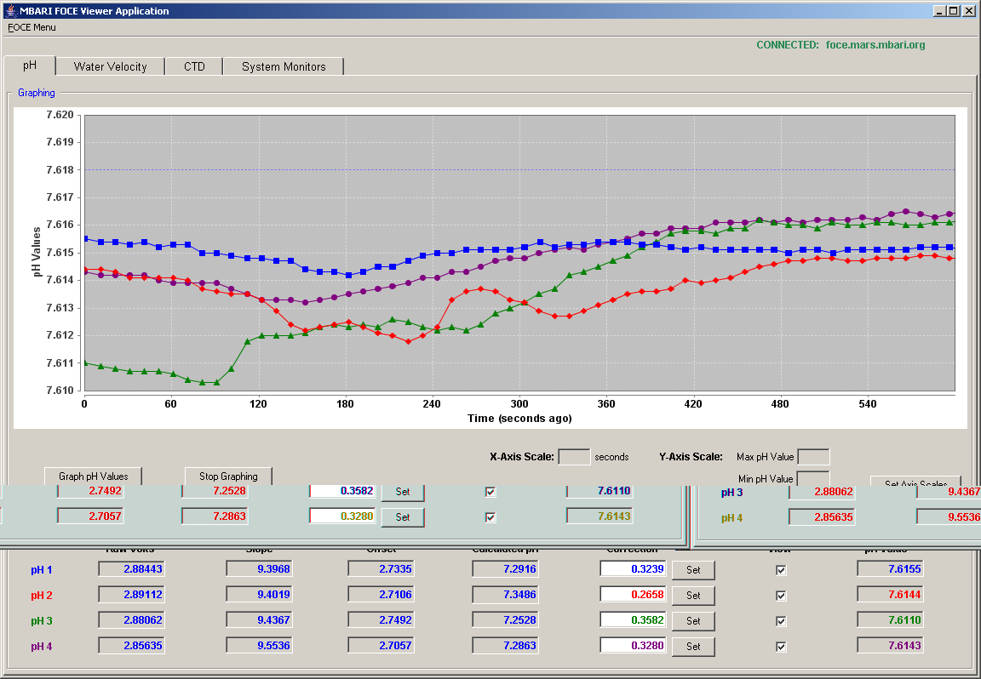The height and width of the screenshot is (679, 981).
Task: Click Set button for pH 1 correction
Action: [x=693, y=569]
